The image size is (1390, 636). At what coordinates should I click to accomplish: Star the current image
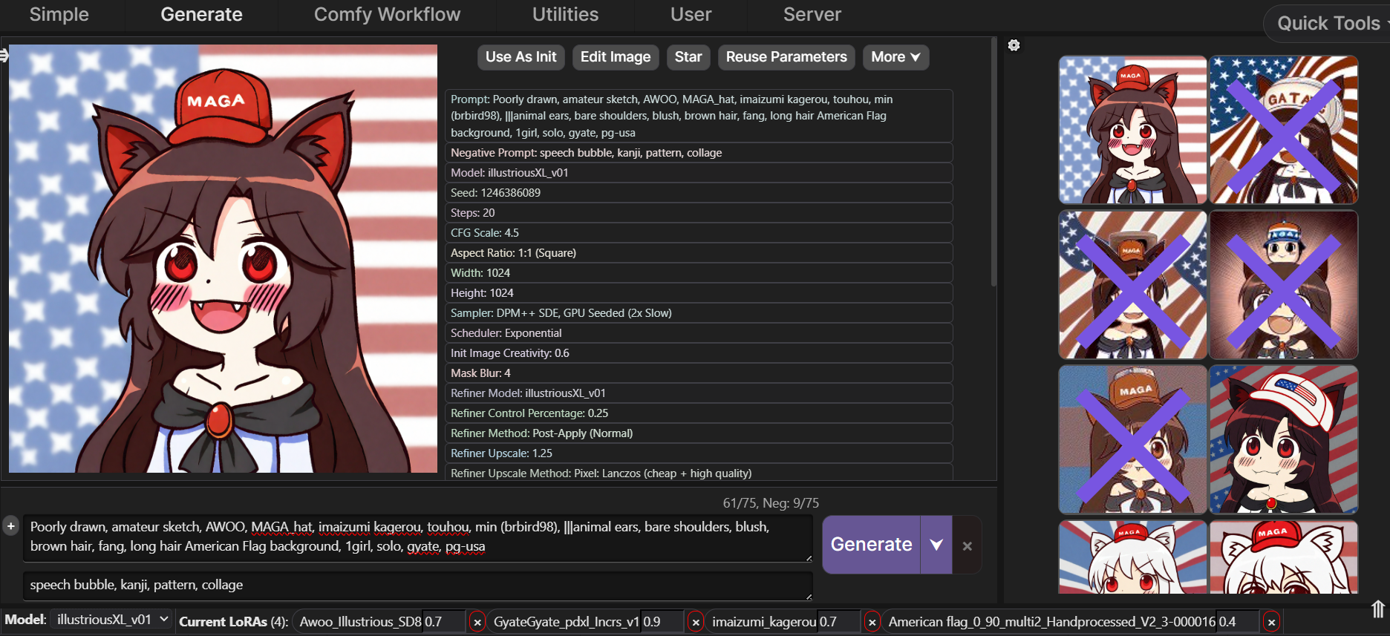click(x=688, y=57)
